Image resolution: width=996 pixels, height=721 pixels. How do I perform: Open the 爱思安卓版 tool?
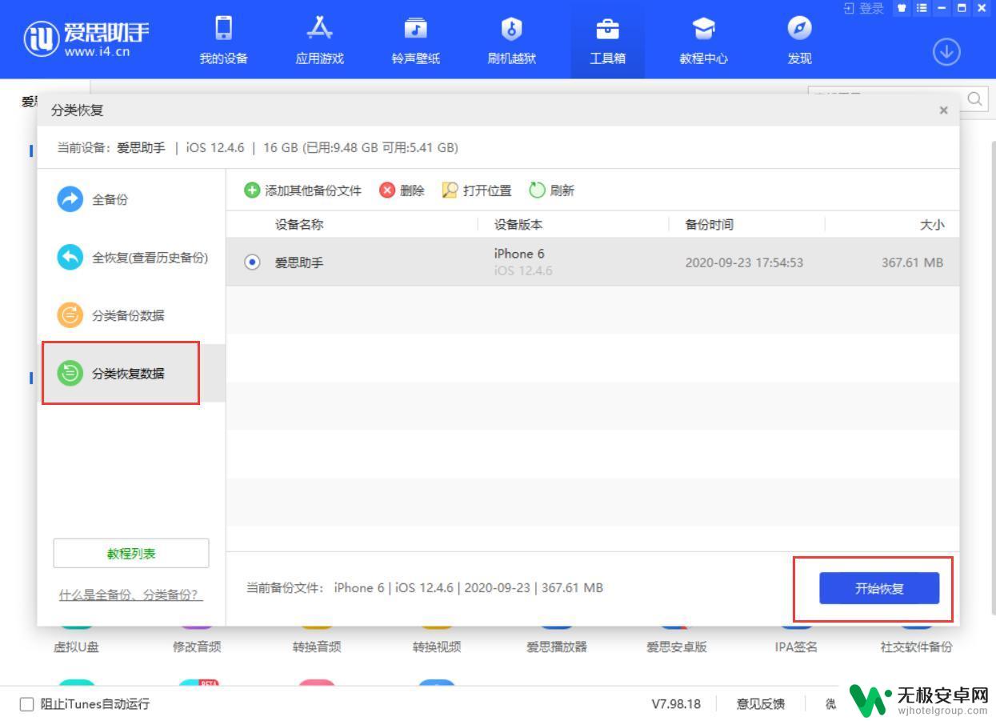click(x=677, y=647)
